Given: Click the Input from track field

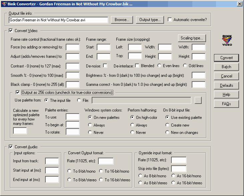Looking at the screenshot, I should pos(52,161).
